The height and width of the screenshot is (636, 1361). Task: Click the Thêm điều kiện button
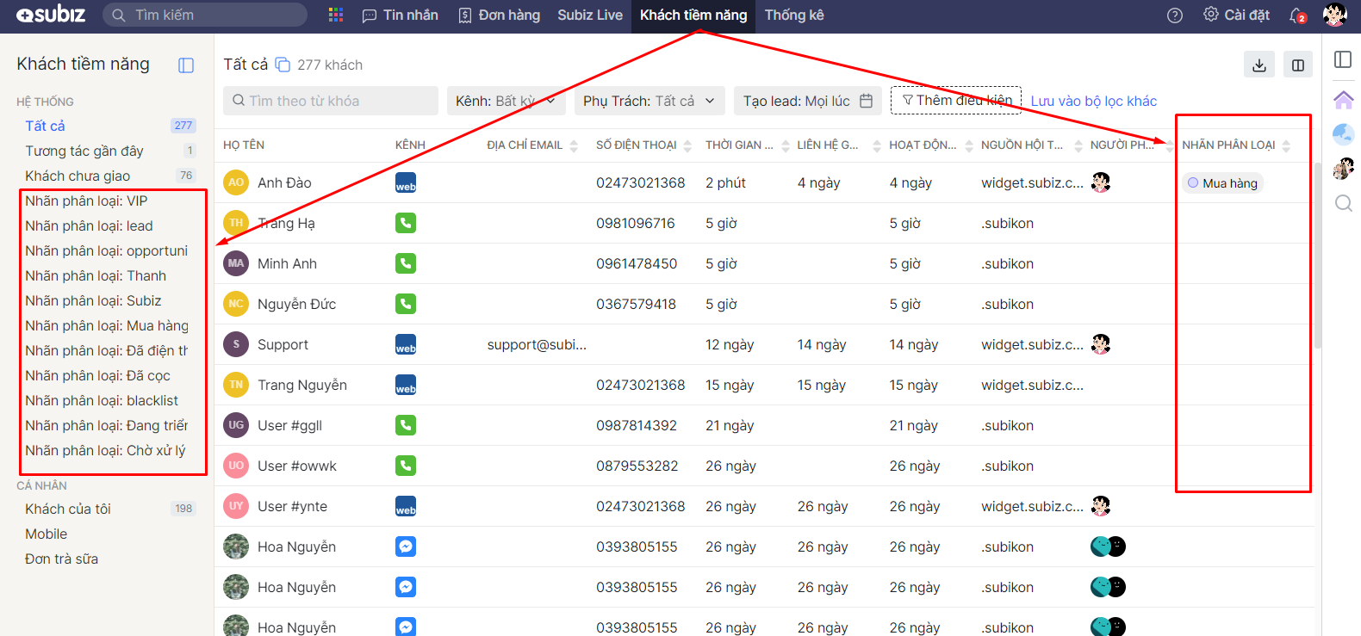(955, 101)
